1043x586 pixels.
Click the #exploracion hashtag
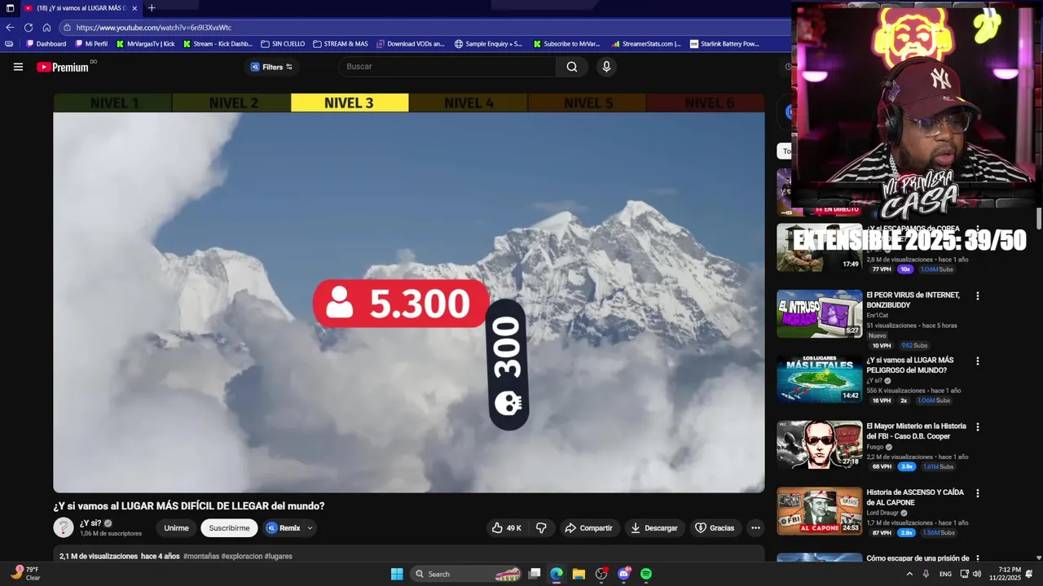241,557
